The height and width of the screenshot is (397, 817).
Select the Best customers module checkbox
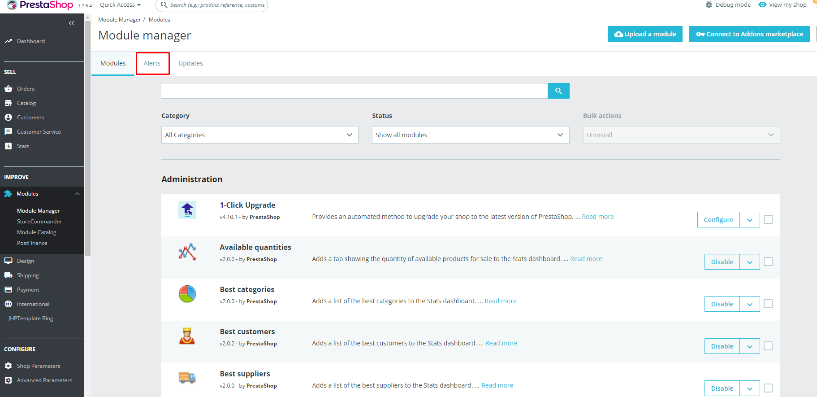[x=768, y=346]
